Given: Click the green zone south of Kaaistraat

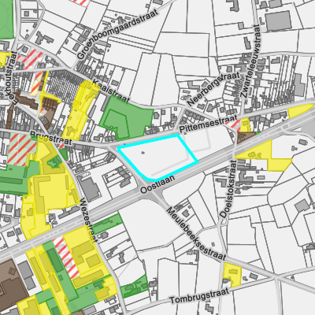Looking at the screenshot, I should 126,117.
